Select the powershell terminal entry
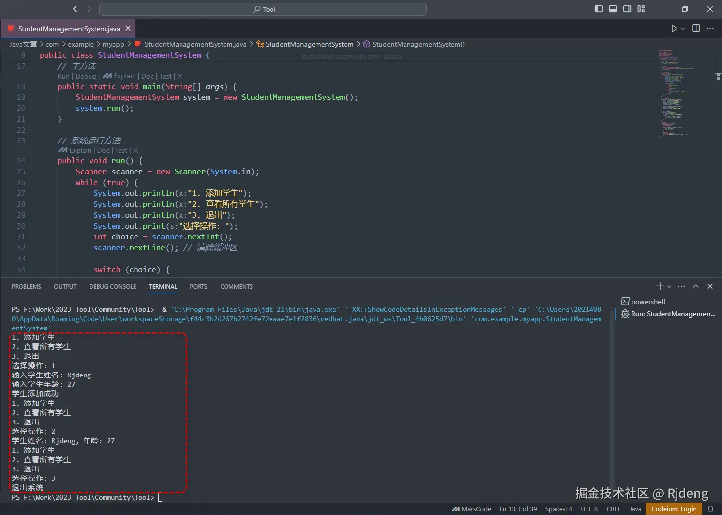The height and width of the screenshot is (515, 722). tap(668, 302)
